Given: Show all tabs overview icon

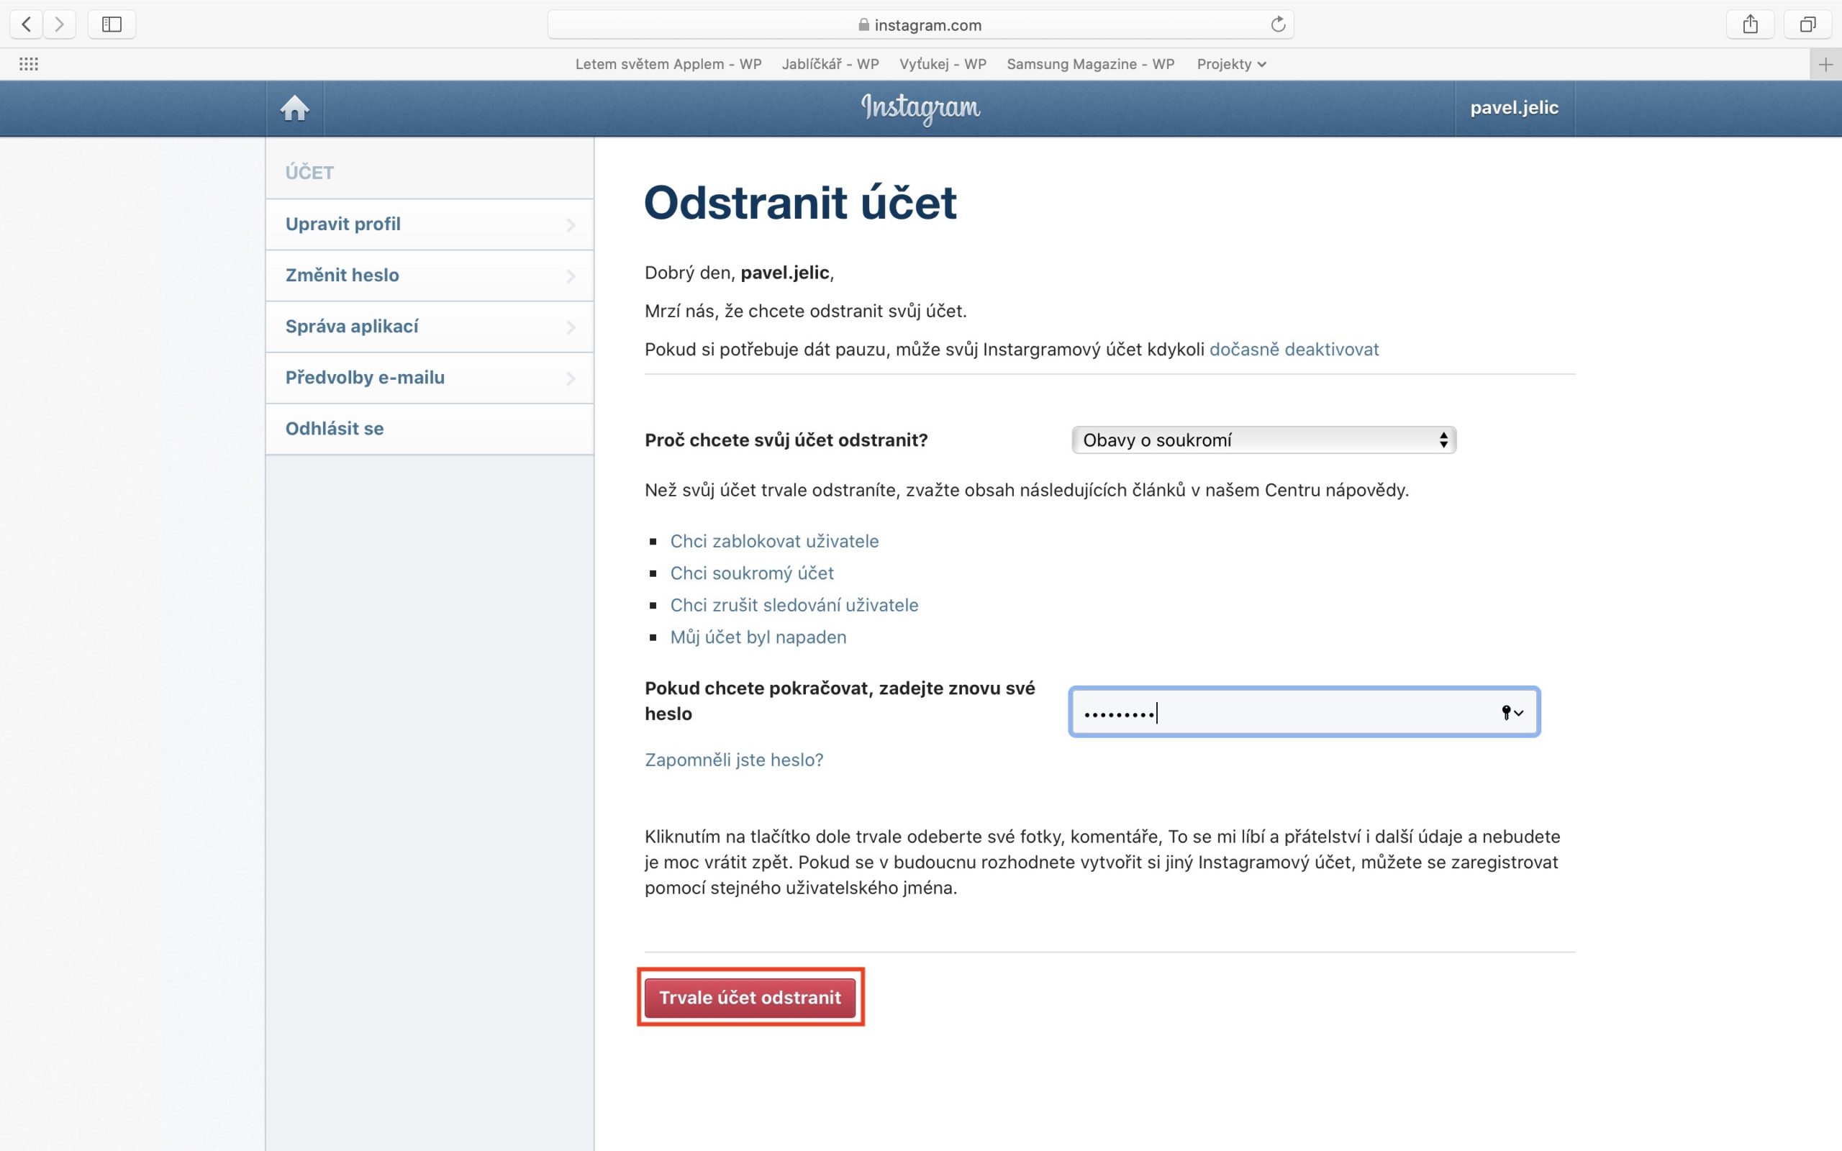Looking at the screenshot, I should [x=1807, y=24].
